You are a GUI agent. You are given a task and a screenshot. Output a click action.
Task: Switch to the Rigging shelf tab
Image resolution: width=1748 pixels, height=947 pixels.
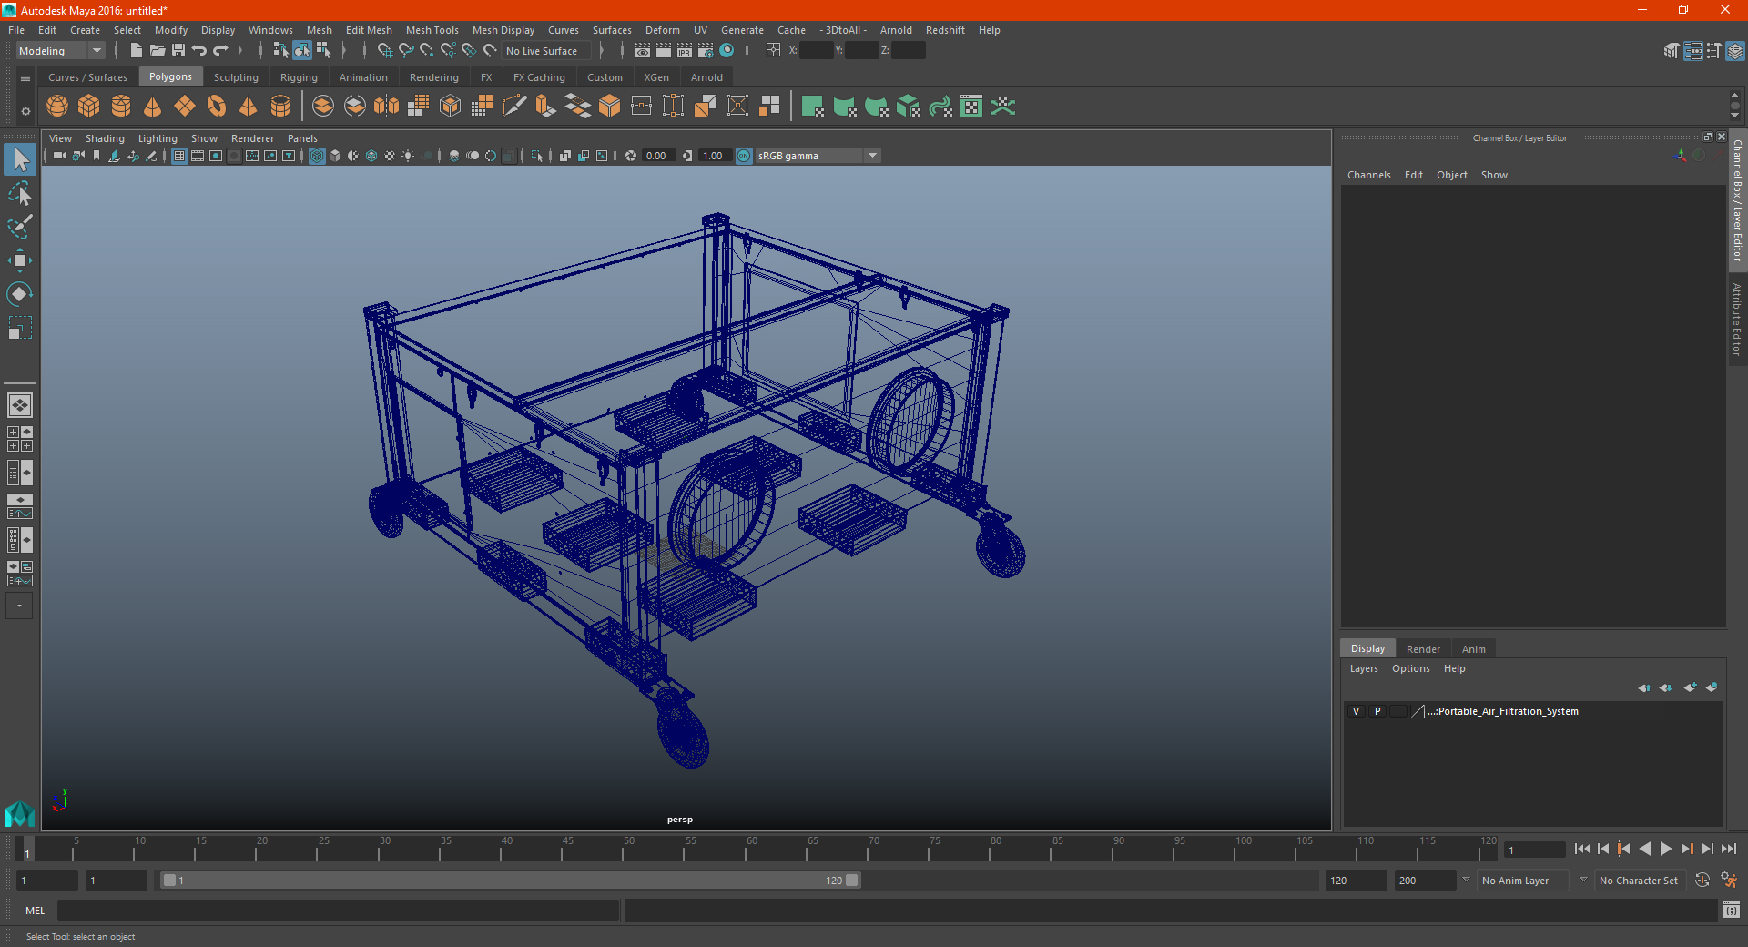299,77
